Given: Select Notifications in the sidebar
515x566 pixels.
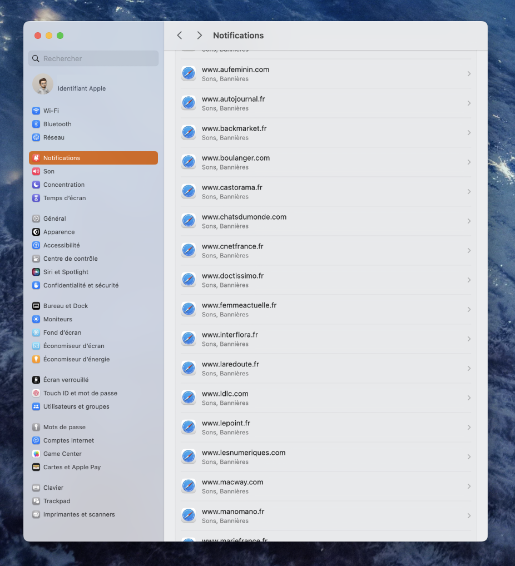Looking at the screenshot, I should pos(93,158).
